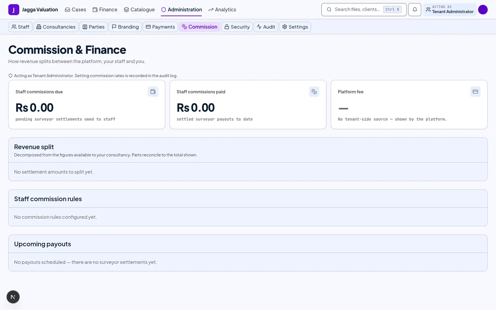Image resolution: width=496 pixels, height=310 pixels.
Task: Click the 'How revenue splits between the platform' subtitle
Action: [x=77, y=61]
